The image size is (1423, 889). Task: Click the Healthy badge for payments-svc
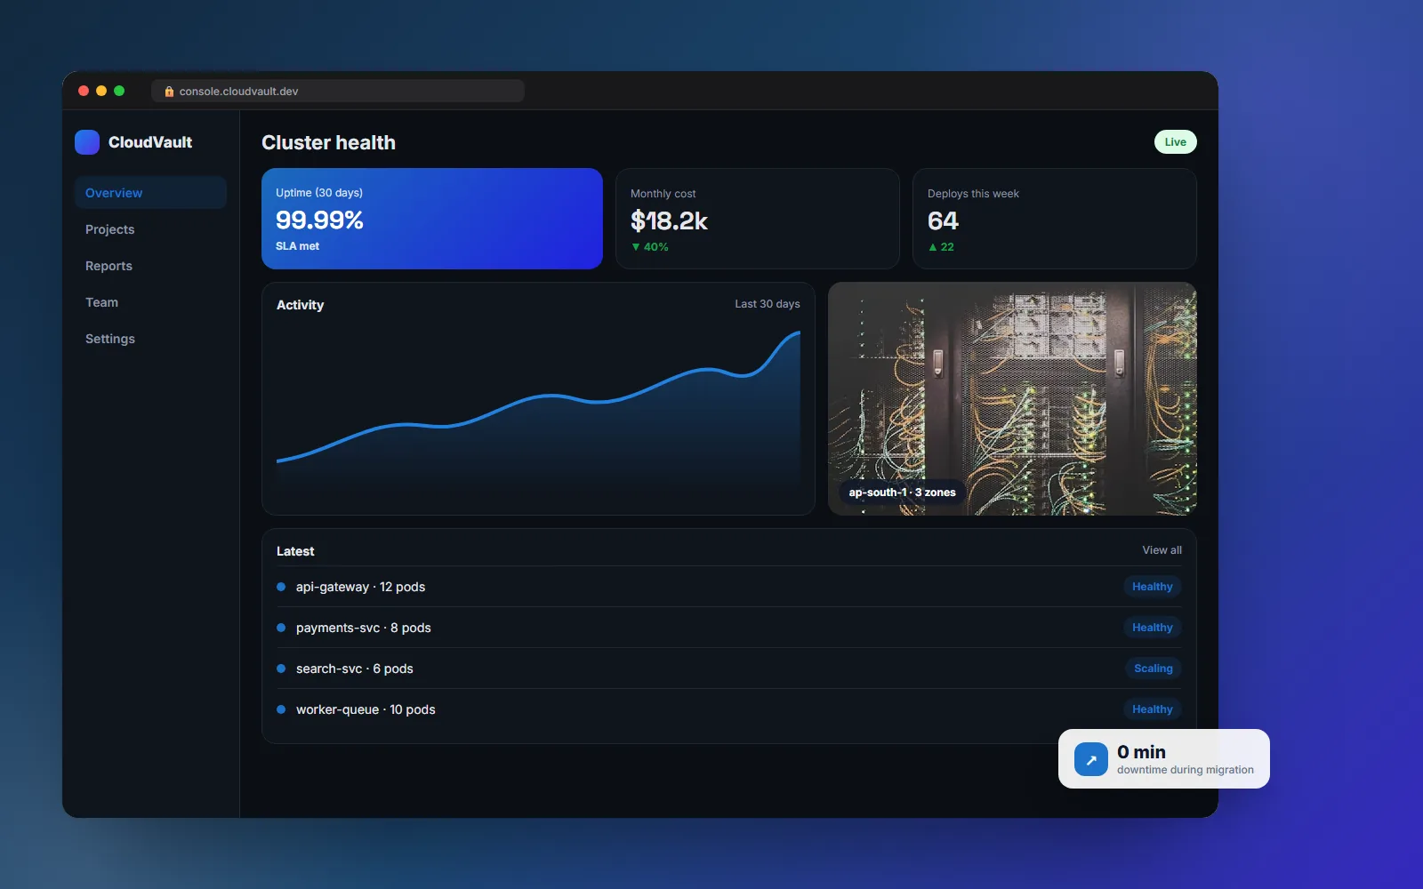click(x=1153, y=628)
